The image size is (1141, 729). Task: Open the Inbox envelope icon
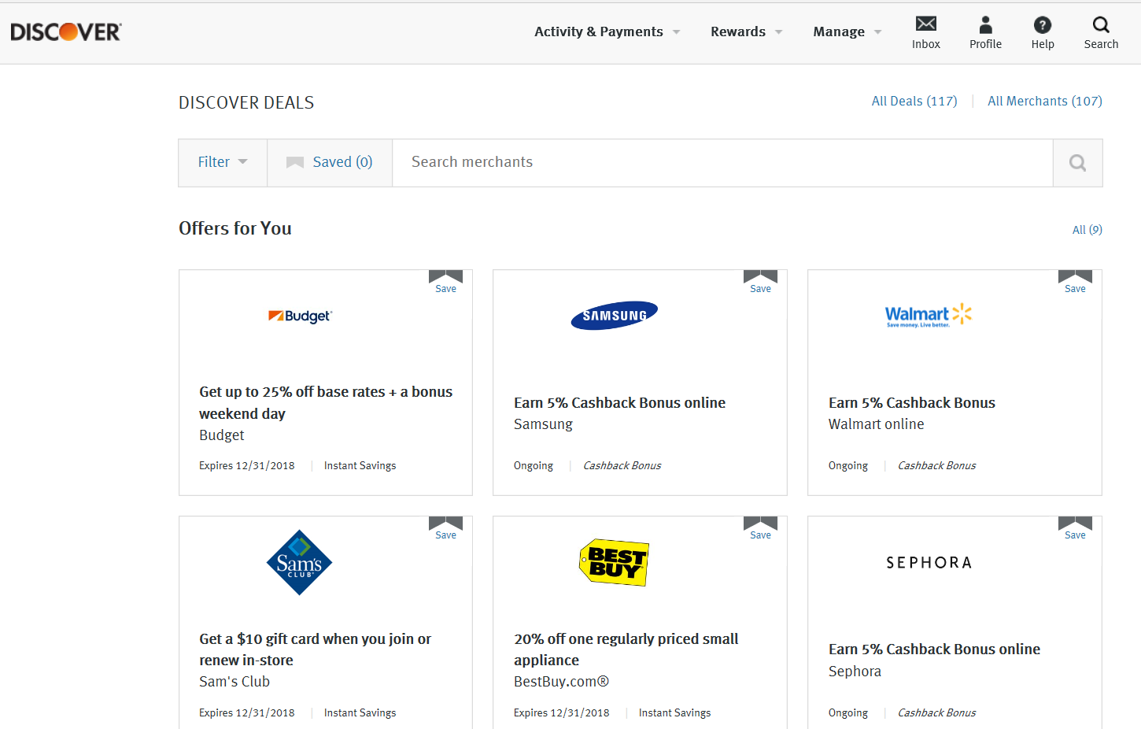coord(926,24)
